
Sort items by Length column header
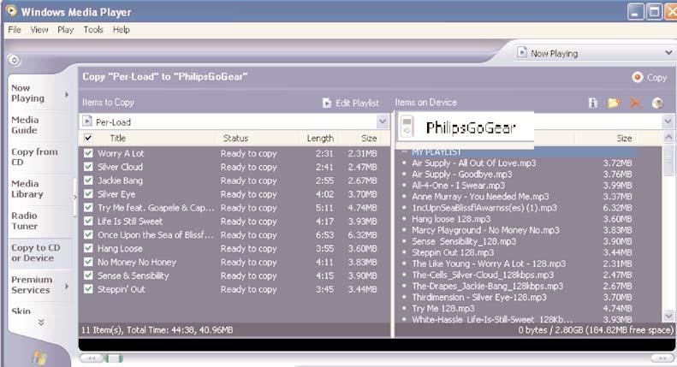(320, 139)
